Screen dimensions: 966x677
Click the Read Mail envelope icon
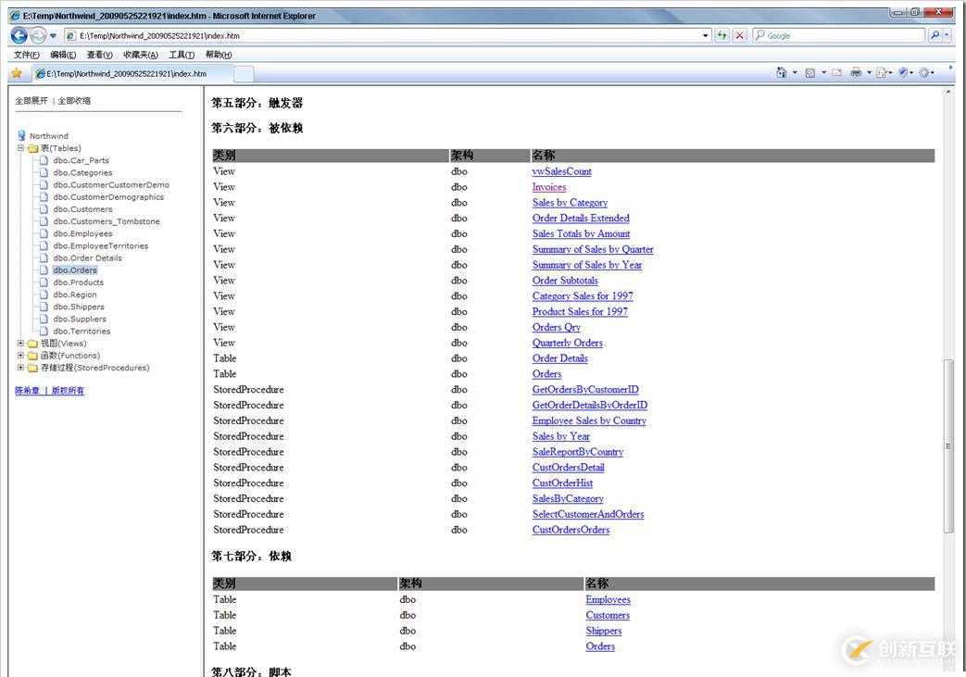pos(836,72)
